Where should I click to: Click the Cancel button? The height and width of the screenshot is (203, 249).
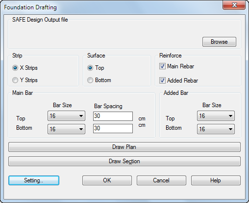click(x=161, y=180)
